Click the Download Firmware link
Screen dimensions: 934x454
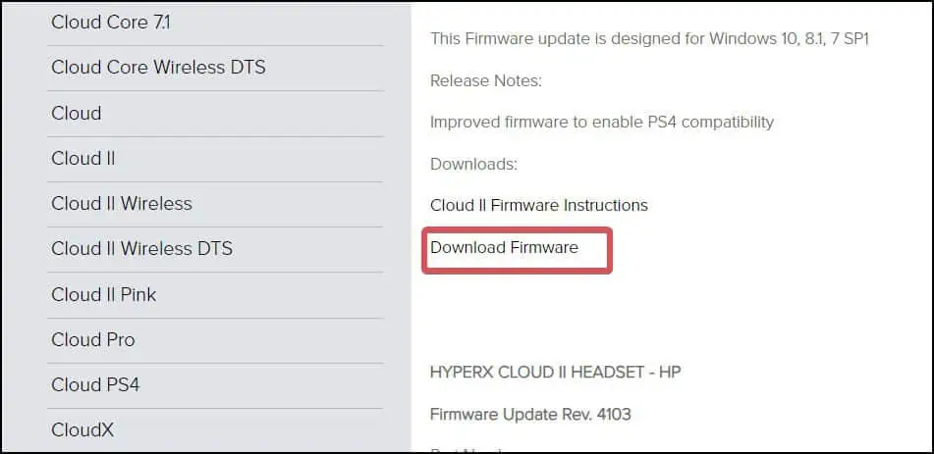504,248
